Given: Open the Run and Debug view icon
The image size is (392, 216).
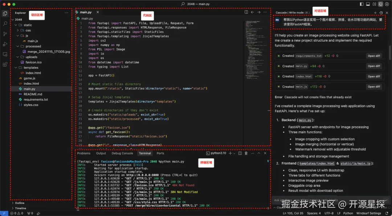Looking at the screenshot, I should coord(5,44).
